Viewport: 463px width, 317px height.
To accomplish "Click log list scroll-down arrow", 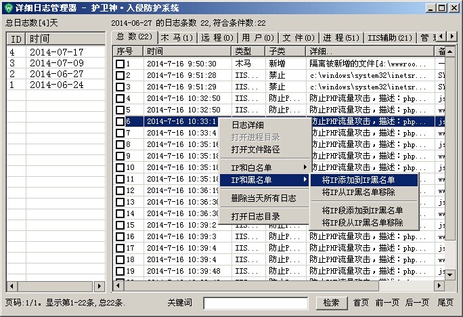I will (x=449, y=275).
